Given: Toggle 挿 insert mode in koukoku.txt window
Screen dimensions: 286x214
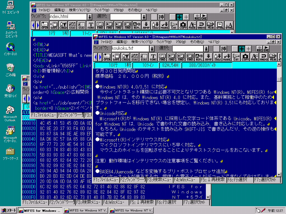Looking at the screenshot, I should [x=224, y=48].
